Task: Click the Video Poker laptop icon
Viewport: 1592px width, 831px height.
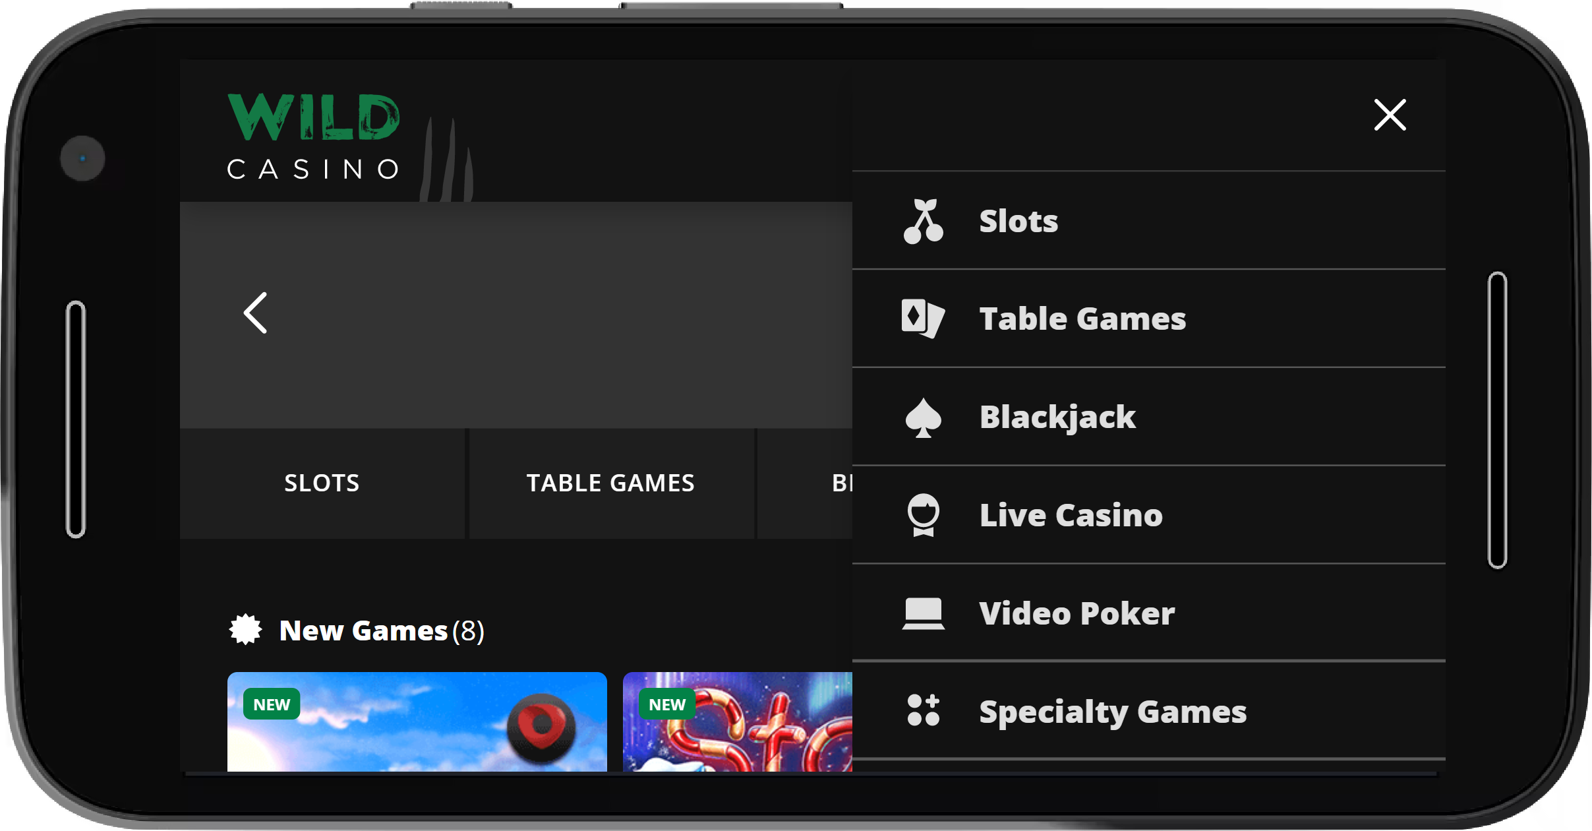Action: (x=923, y=613)
